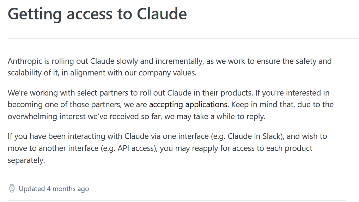Click the phrase "company values"
This screenshot has height=202, width=359.
pos(168,73)
